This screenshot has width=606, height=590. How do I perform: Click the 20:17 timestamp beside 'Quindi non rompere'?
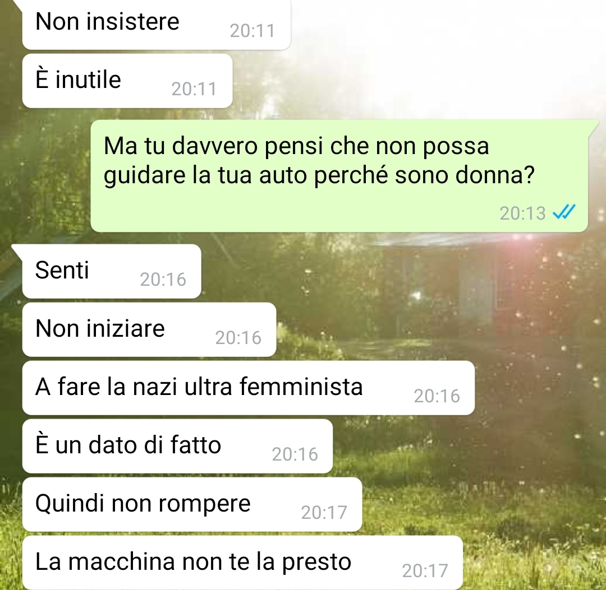tap(324, 513)
